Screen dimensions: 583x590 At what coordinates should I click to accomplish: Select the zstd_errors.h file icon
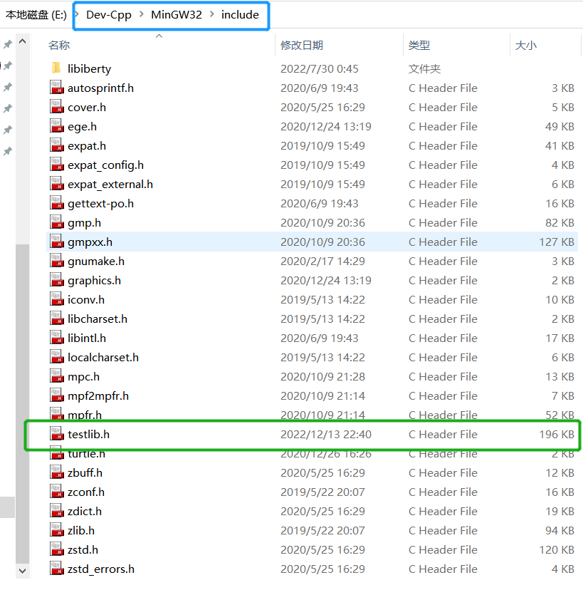(56, 569)
